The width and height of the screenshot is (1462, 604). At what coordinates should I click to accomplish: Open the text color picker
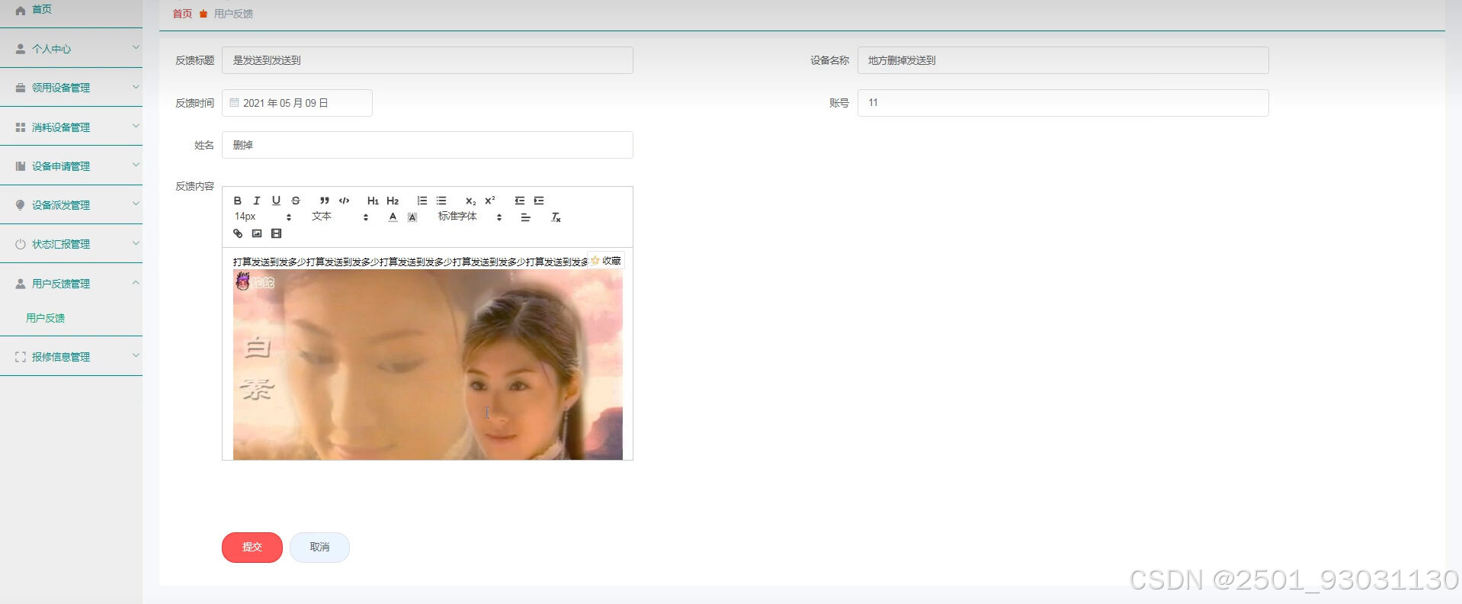[393, 217]
